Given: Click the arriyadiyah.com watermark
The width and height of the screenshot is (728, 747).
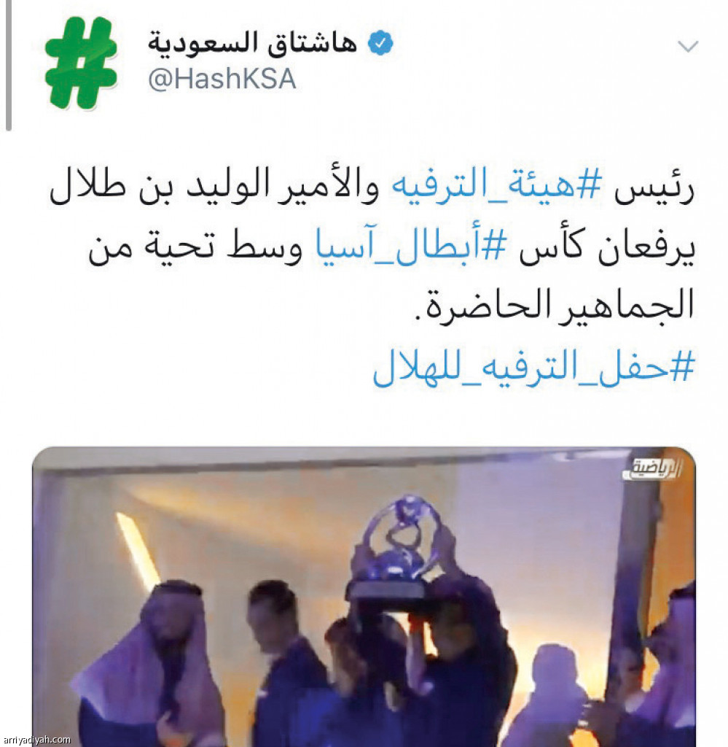Looking at the screenshot, I should [x=36, y=740].
